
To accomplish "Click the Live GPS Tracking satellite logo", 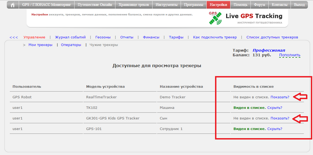I will point(216,18).
